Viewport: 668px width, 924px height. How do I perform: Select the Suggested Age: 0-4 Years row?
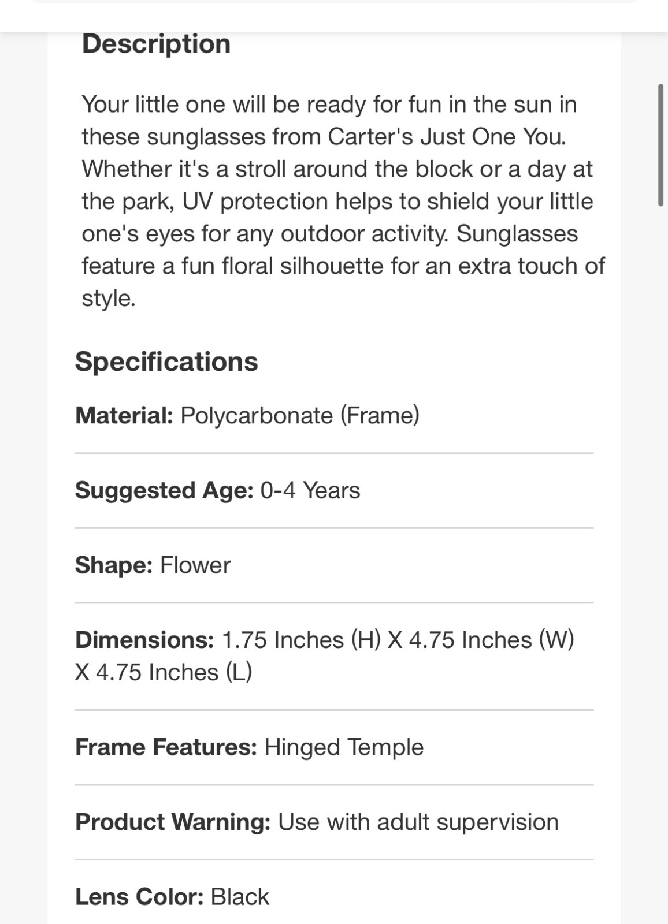tap(334, 491)
